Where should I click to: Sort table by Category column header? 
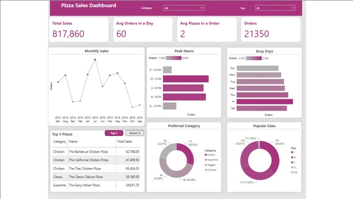click(x=60, y=142)
